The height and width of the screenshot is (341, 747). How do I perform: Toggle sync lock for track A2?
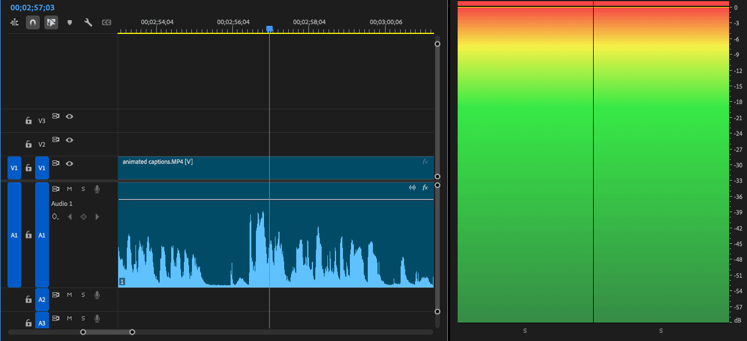(x=56, y=294)
